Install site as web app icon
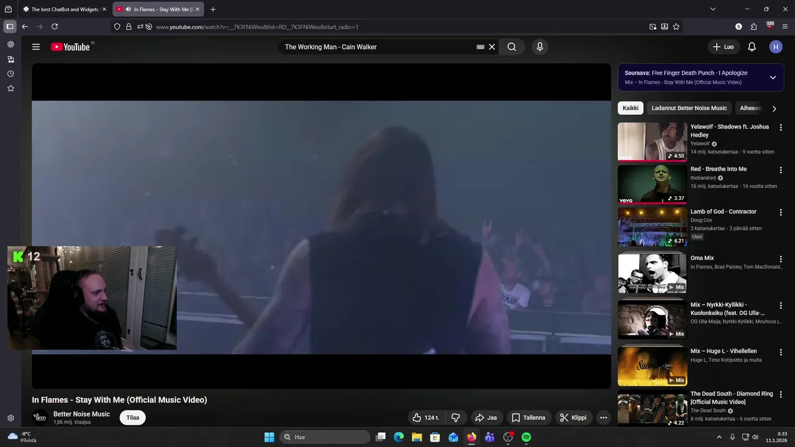This screenshot has width=795, height=447. tap(665, 27)
